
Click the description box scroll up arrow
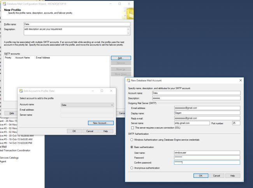pos(128,29)
